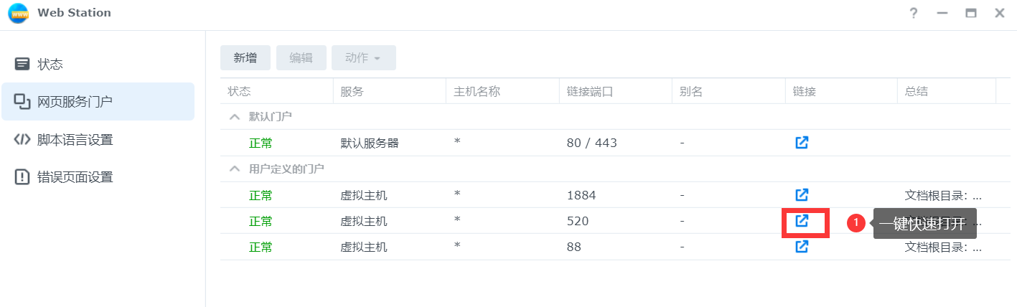Select 网页服务门户 in sidebar
Screen dimensions: 1017x307
point(98,101)
